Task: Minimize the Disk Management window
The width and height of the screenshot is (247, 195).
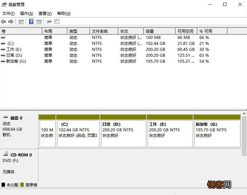Action: [210, 4]
